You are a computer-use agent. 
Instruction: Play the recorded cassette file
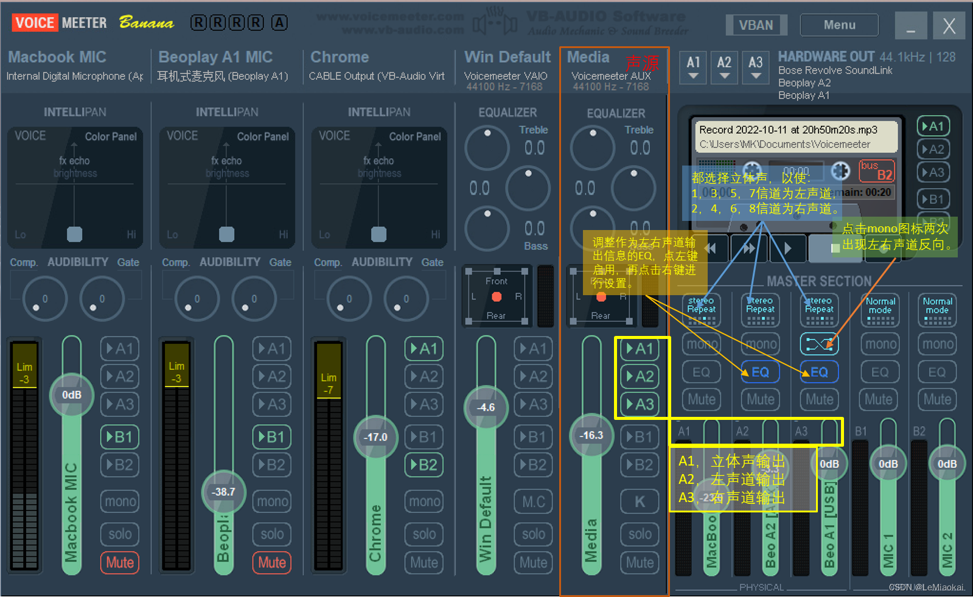(x=787, y=248)
